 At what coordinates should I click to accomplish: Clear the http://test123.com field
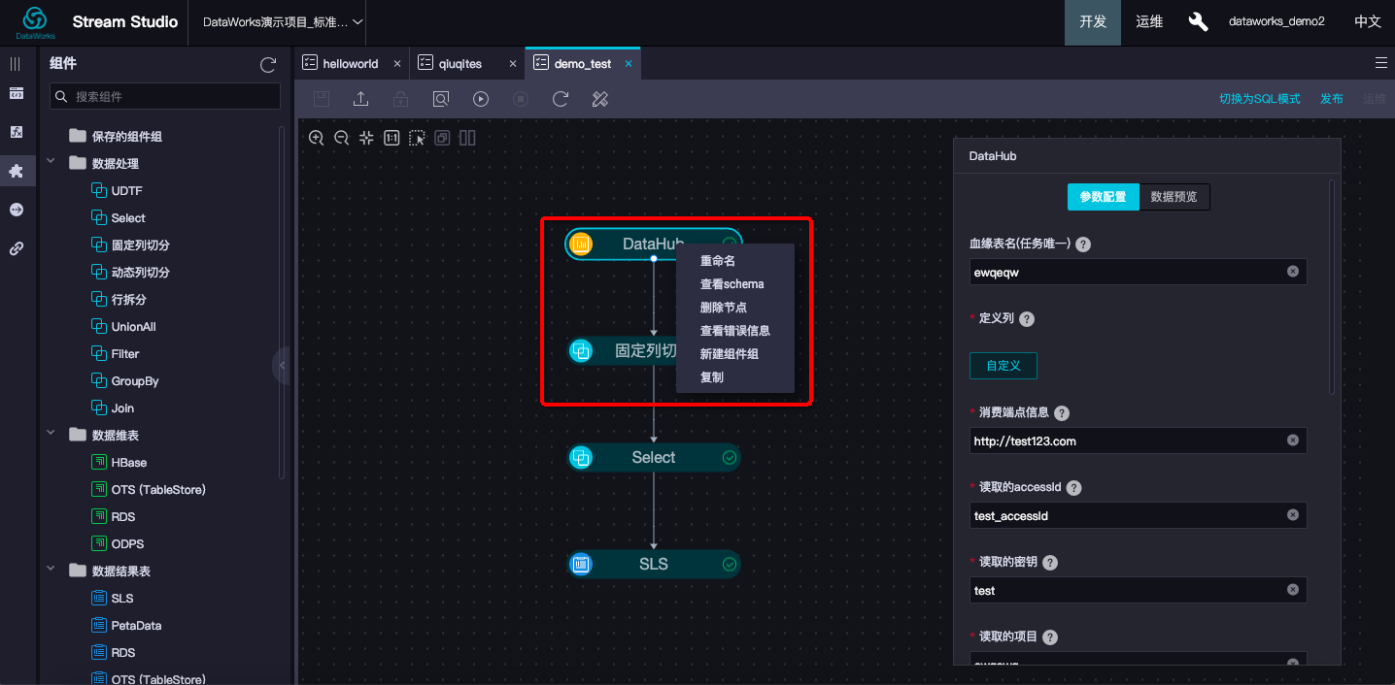(x=1293, y=440)
